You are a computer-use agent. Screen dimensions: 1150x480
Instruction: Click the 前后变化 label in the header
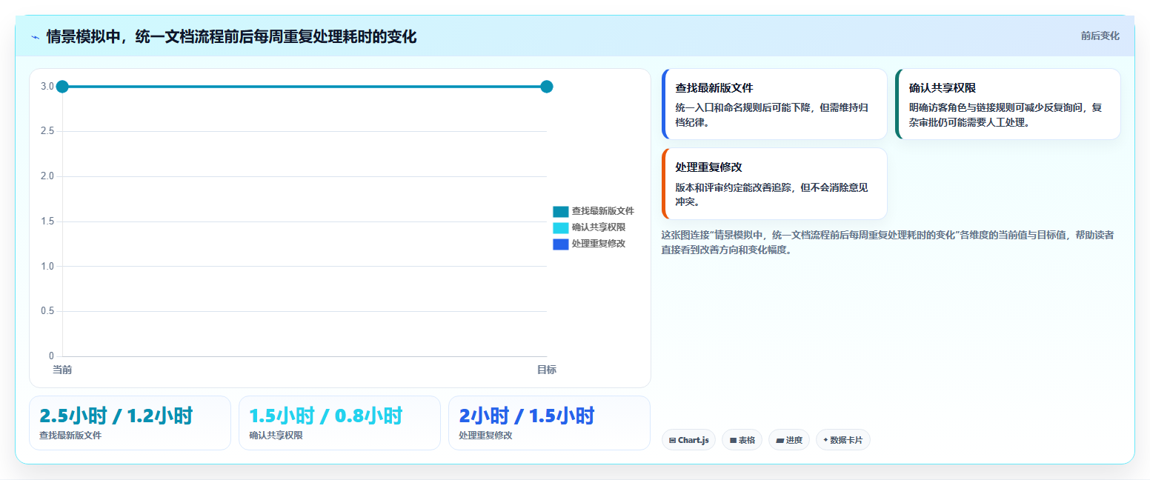1100,36
